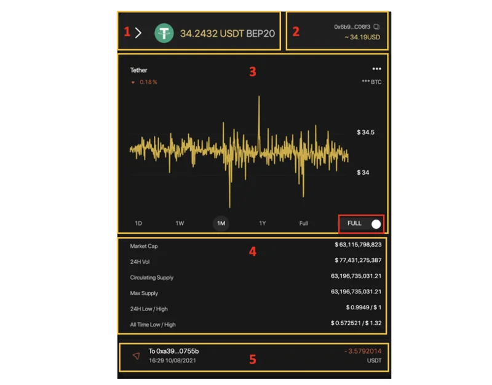Select the 1Y chart range

coord(263,223)
